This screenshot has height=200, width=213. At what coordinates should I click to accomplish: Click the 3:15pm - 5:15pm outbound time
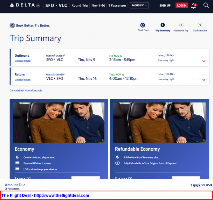coord(122,60)
